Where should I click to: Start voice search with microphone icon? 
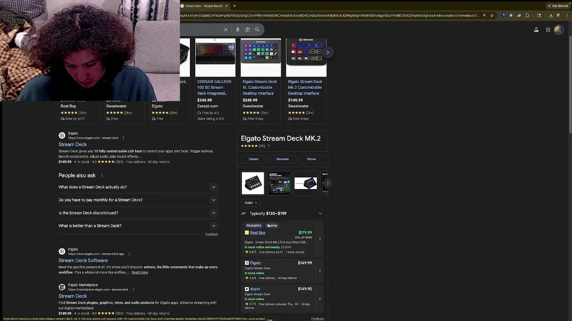pyautogui.click(x=238, y=29)
